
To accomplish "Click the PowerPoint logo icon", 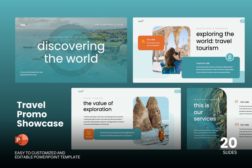I will (22, 140).
